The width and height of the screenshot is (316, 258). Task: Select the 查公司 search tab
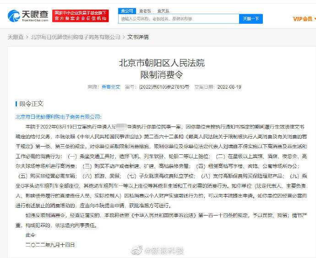click(126, 10)
